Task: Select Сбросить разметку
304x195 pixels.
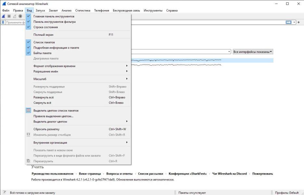Action: (78, 129)
